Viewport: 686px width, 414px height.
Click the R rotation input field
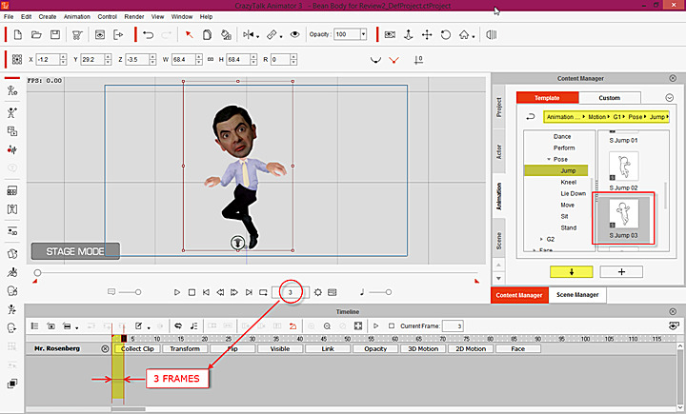point(280,59)
